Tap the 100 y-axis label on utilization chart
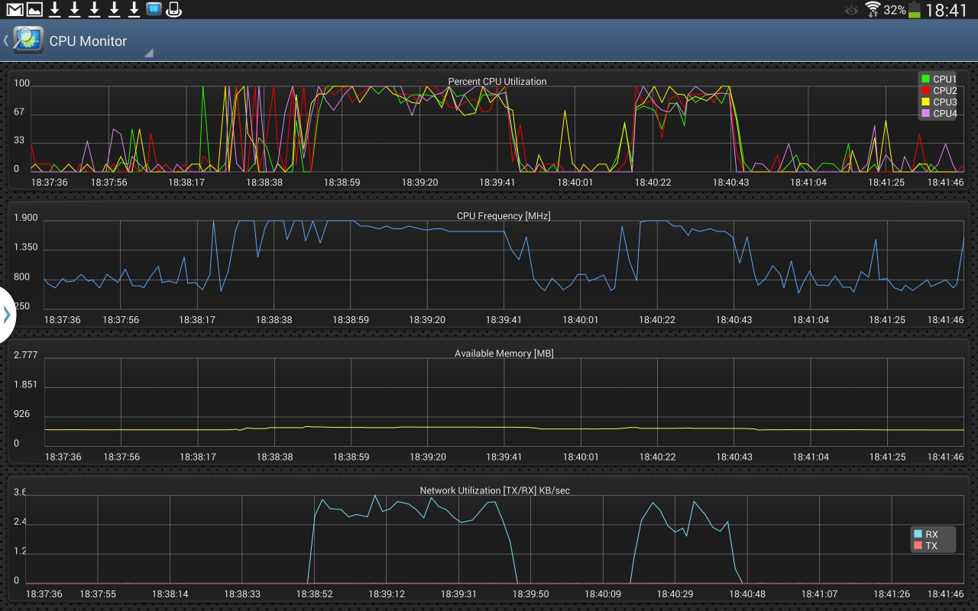 point(21,83)
